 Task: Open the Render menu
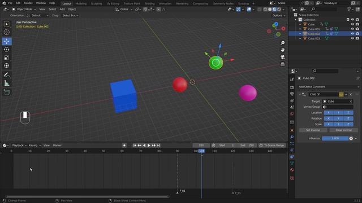pyautogui.click(x=28, y=3)
